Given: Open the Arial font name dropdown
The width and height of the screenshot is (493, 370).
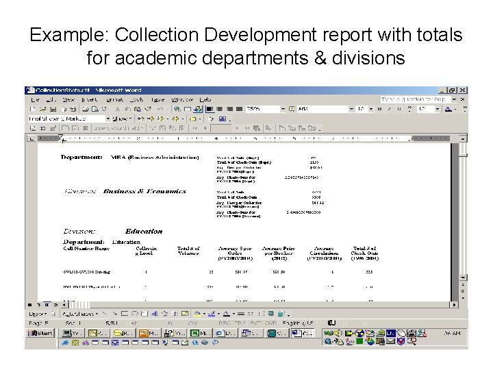Looking at the screenshot, I should (351, 109).
